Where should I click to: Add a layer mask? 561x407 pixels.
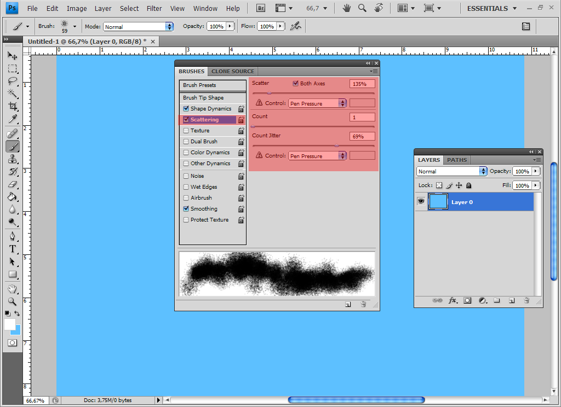coord(467,300)
